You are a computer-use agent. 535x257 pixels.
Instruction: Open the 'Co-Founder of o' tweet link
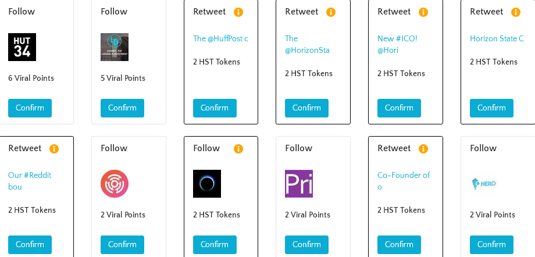pyautogui.click(x=403, y=181)
